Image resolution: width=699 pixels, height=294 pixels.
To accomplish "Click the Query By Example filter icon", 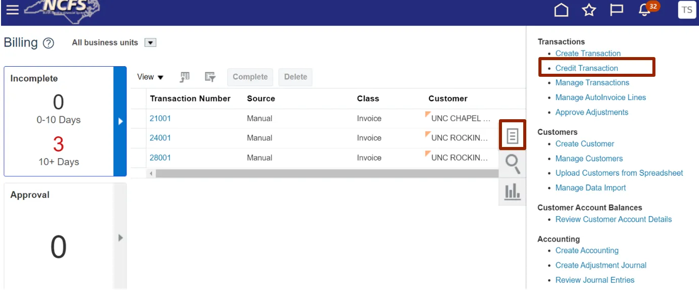I will [210, 77].
